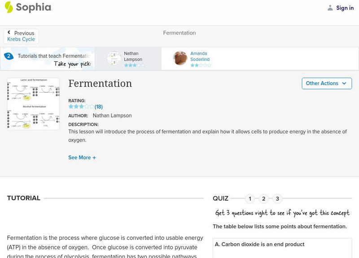
Task: Click Amanda Soderlind's avatar image
Action: [180, 58]
